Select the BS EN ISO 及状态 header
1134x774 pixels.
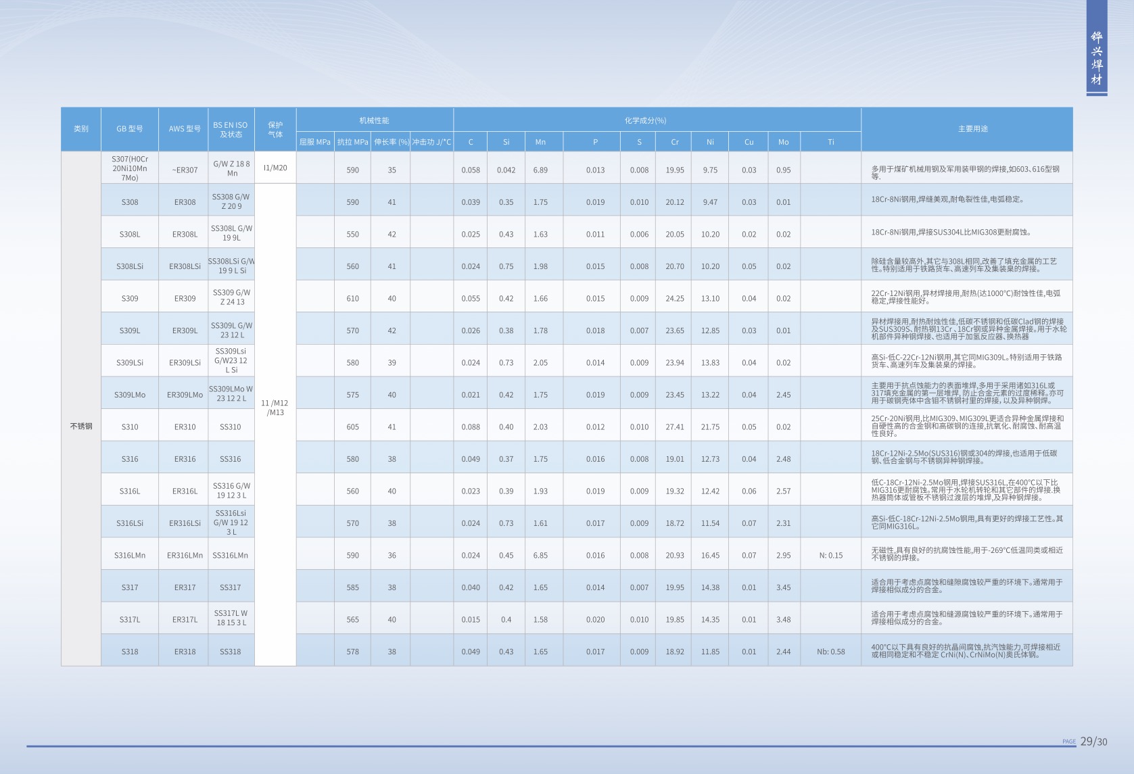(231, 129)
